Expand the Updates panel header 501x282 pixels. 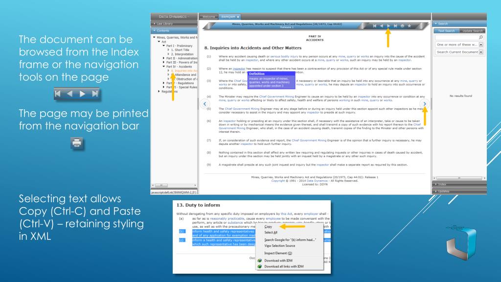pos(459,191)
